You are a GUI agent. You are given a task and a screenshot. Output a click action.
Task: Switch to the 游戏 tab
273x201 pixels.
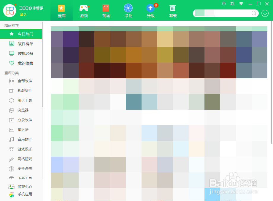tap(84, 10)
